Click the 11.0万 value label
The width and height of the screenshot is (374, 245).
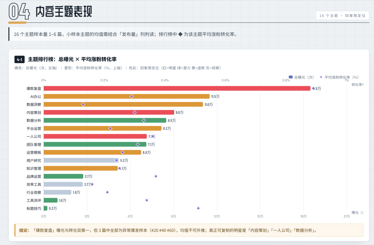pos(208,105)
